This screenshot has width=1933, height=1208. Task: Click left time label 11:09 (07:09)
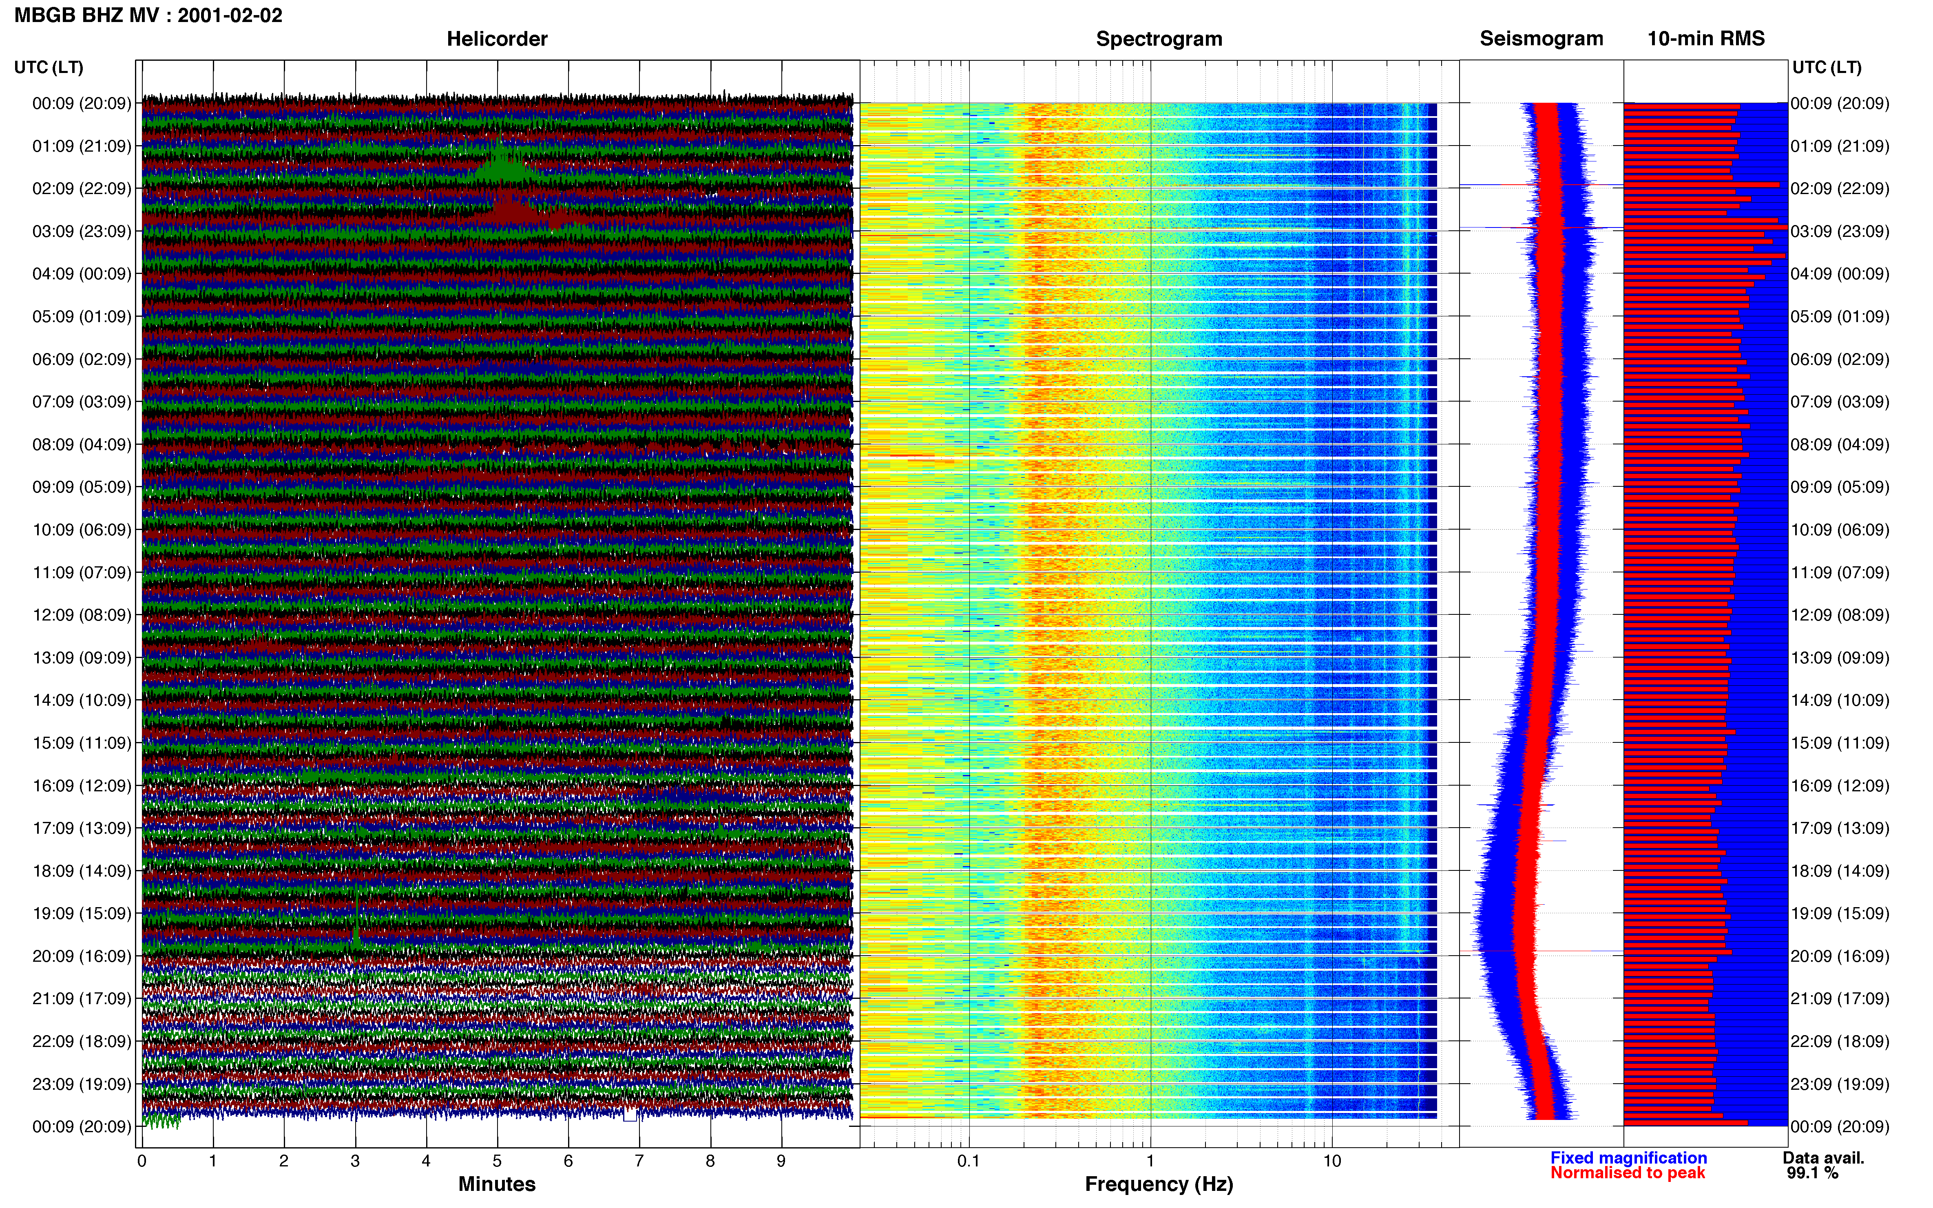point(82,572)
